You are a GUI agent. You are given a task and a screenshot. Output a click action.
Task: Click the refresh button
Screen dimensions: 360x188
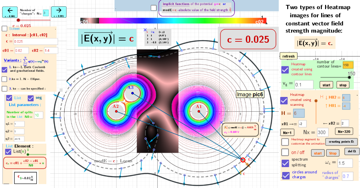click(x=289, y=56)
